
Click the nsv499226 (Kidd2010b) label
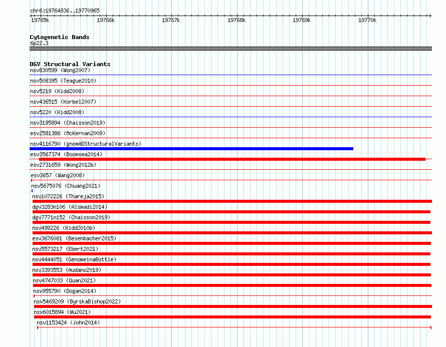pyautogui.click(x=64, y=228)
